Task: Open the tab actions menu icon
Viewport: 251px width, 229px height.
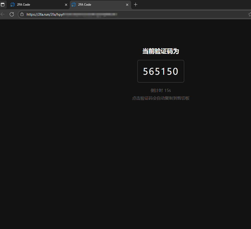Action: tap(3, 5)
